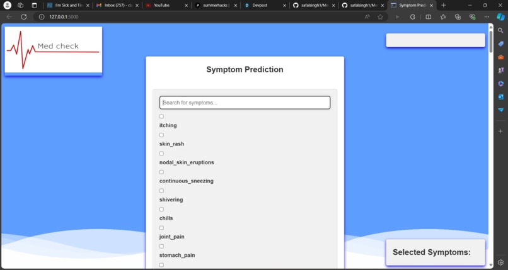Open the Browser essentials heart icon
The width and height of the screenshot is (508, 270).
point(472,17)
